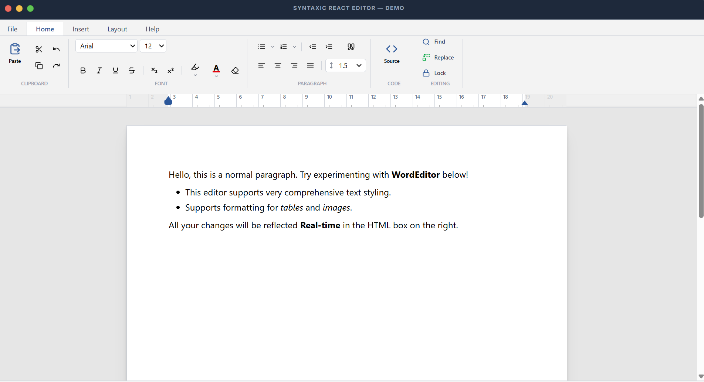The width and height of the screenshot is (704, 382).
Task: Justify the paragraph text
Action: click(x=310, y=65)
